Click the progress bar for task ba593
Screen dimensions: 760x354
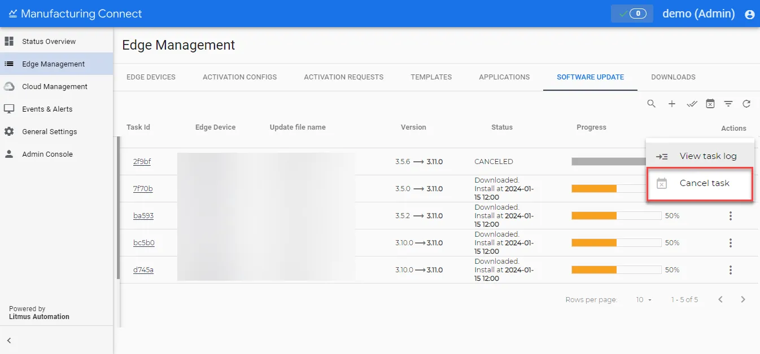[x=617, y=216]
